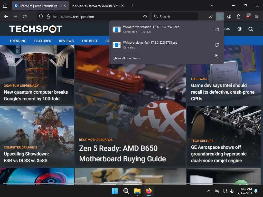Viewport: 263px width, 197px height.
Task: Open Upscaling Showdown FSR vs DLSS article
Action: click(26, 157)
